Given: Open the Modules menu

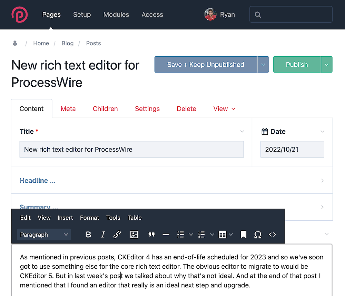Looking at the screenshot, I should (x=116, y=15).
